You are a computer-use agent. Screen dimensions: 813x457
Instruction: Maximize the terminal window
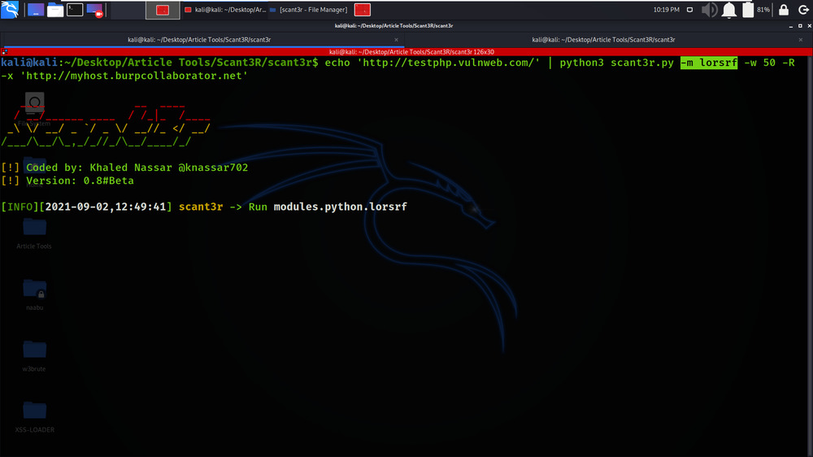click(x=800, y=26)
